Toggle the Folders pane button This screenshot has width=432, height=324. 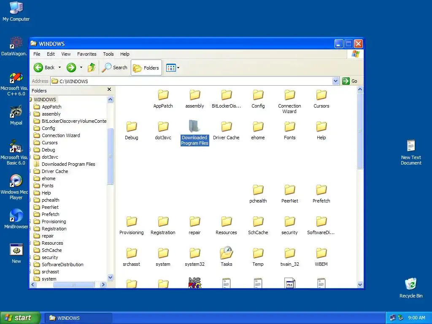click(x=146, y=67)
